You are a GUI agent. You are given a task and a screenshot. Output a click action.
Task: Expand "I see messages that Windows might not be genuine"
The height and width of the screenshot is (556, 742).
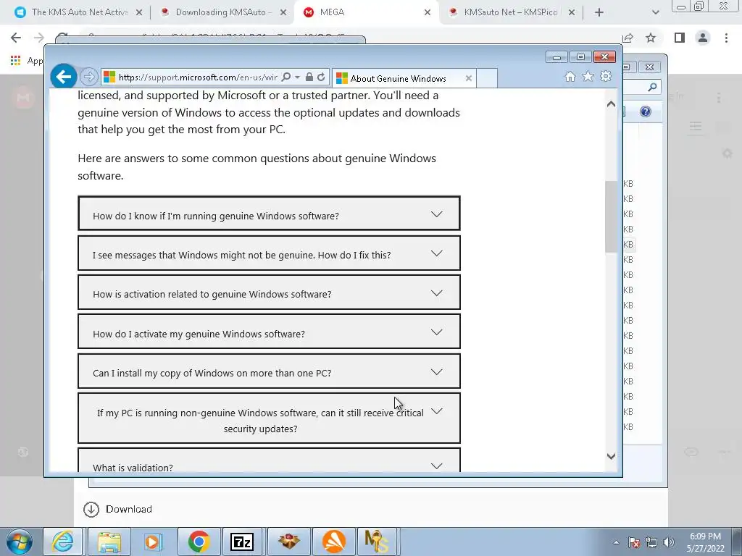click(269, 253)
